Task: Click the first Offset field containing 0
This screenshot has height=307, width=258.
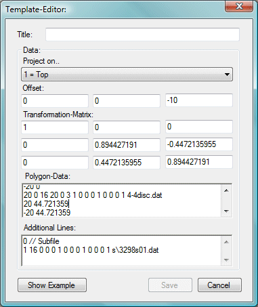Action: coord(55,101)
